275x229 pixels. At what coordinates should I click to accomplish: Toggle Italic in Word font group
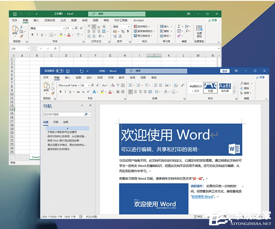point(65,92)
